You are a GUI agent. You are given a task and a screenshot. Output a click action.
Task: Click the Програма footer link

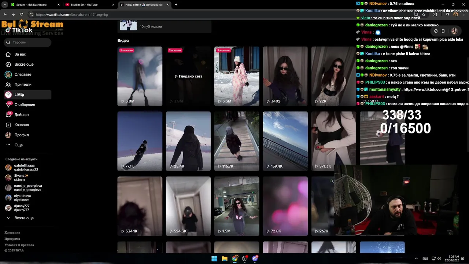[x=12, y=239]
